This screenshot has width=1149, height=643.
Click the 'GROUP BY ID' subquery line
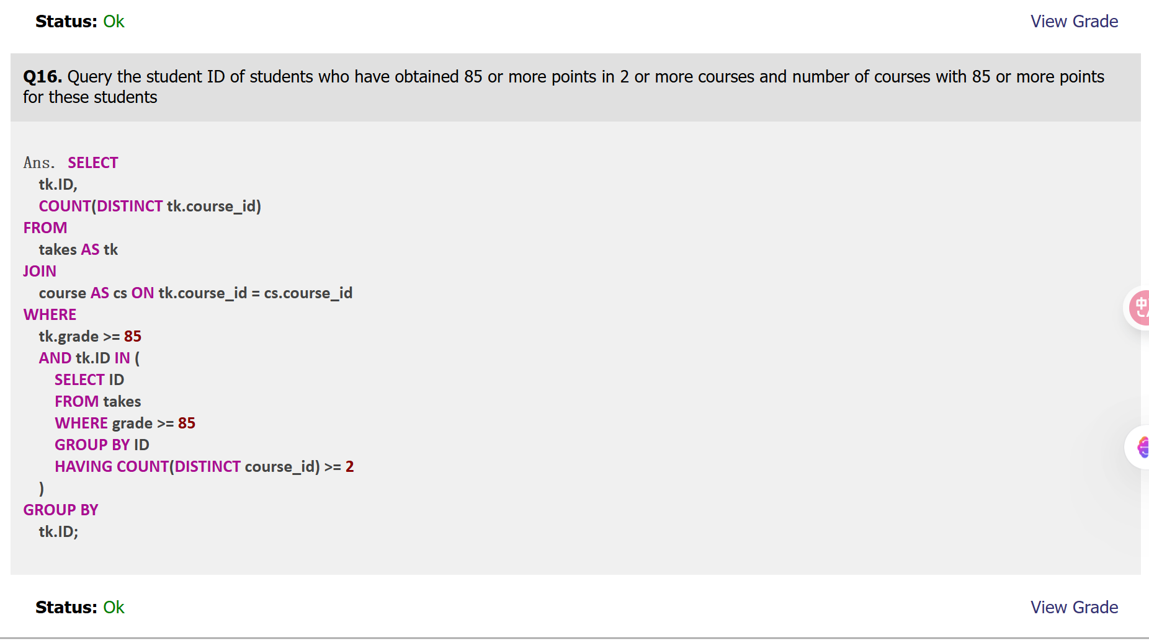click(x=102, y=445)
